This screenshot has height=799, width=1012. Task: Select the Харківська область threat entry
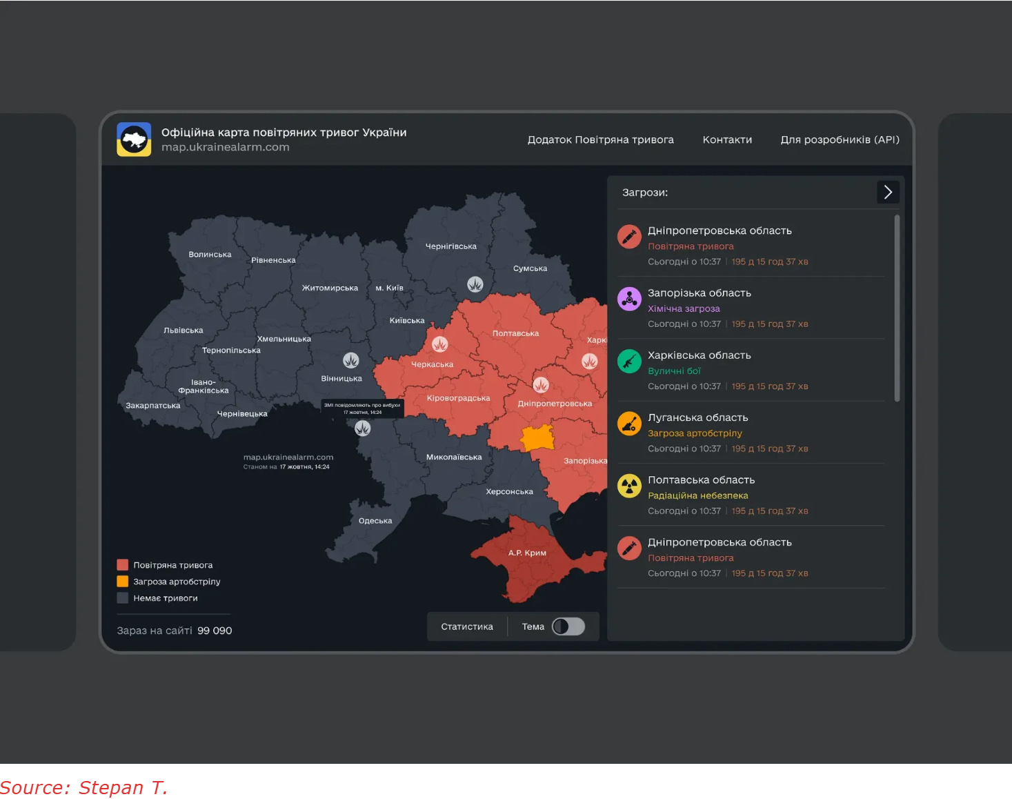(x=751, y=370)
